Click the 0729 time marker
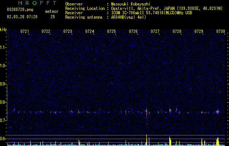The height and width of the screenshot is (146, 229). 199,31
